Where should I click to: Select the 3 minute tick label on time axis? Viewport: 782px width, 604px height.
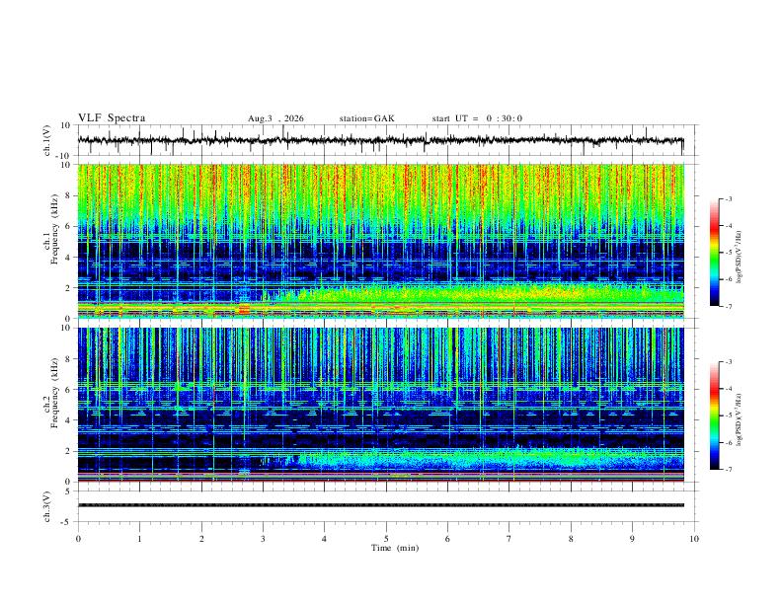(263, 539)
